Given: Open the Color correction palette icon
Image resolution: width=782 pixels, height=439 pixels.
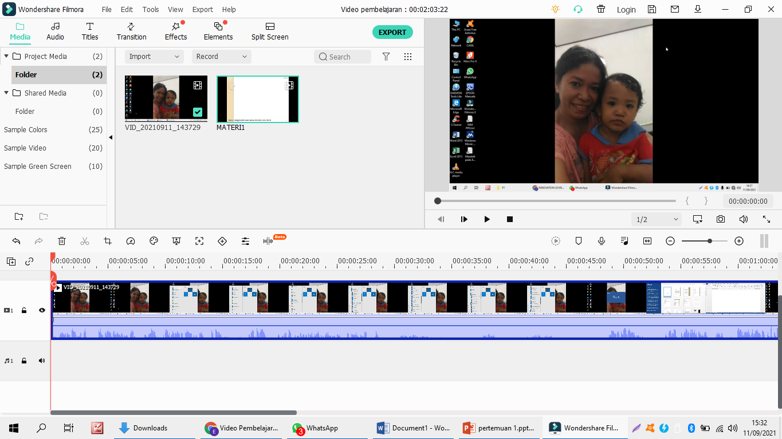Looking at the screenshot, I should click(154, 241).
